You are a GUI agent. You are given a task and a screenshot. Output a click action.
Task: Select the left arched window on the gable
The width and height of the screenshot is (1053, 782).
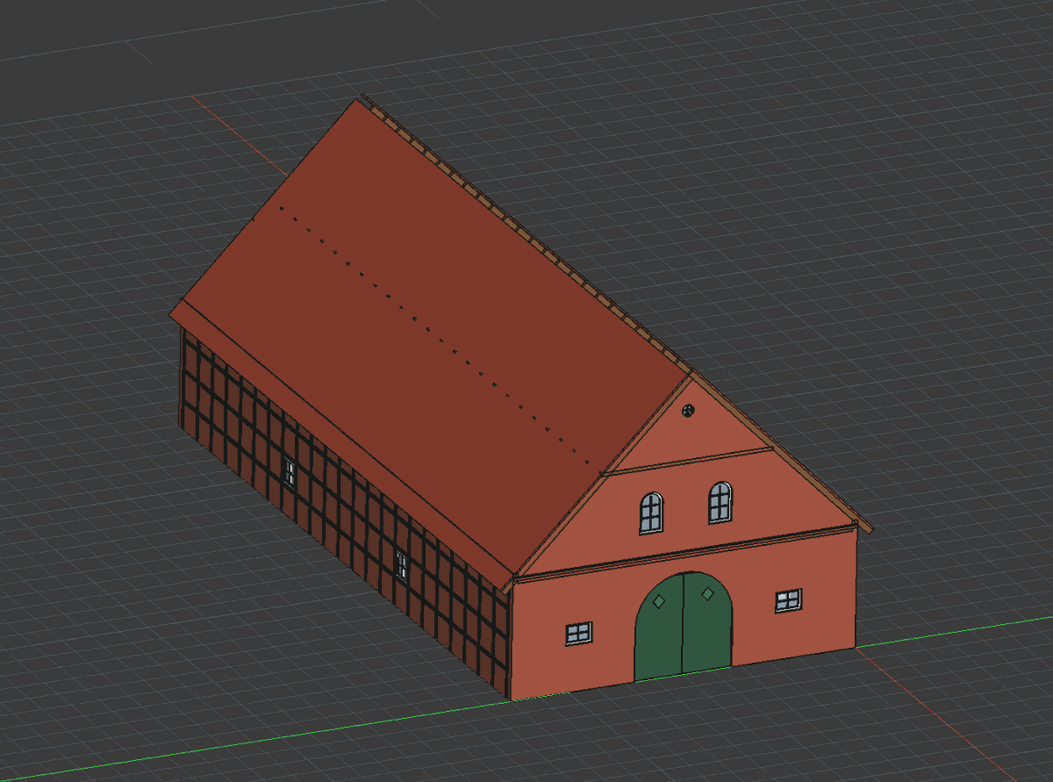coord(651,513)
